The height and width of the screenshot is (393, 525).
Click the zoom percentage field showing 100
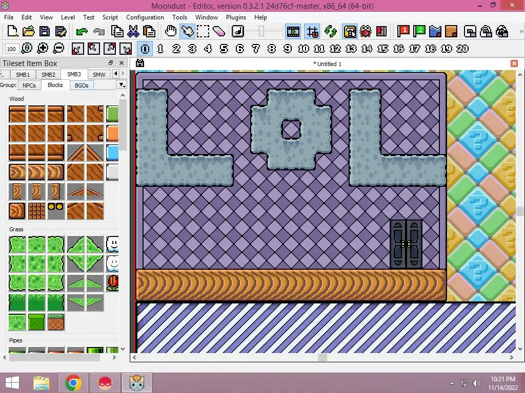click(11, 49)
